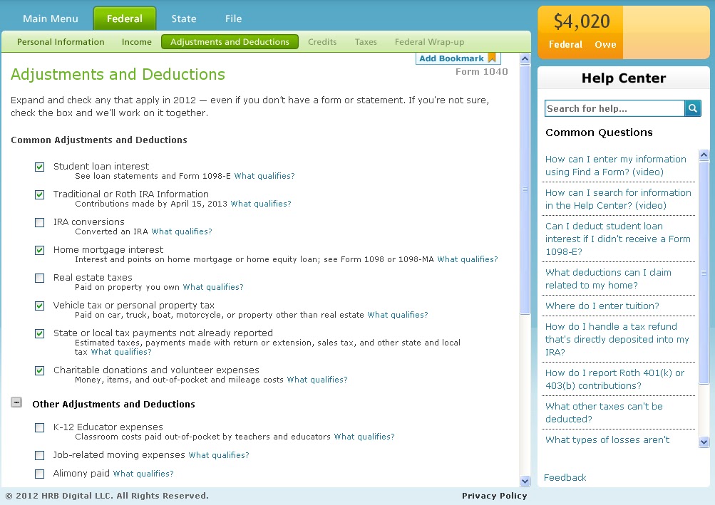Uncheck the Student loan interest checkbox

pos(39,167)
